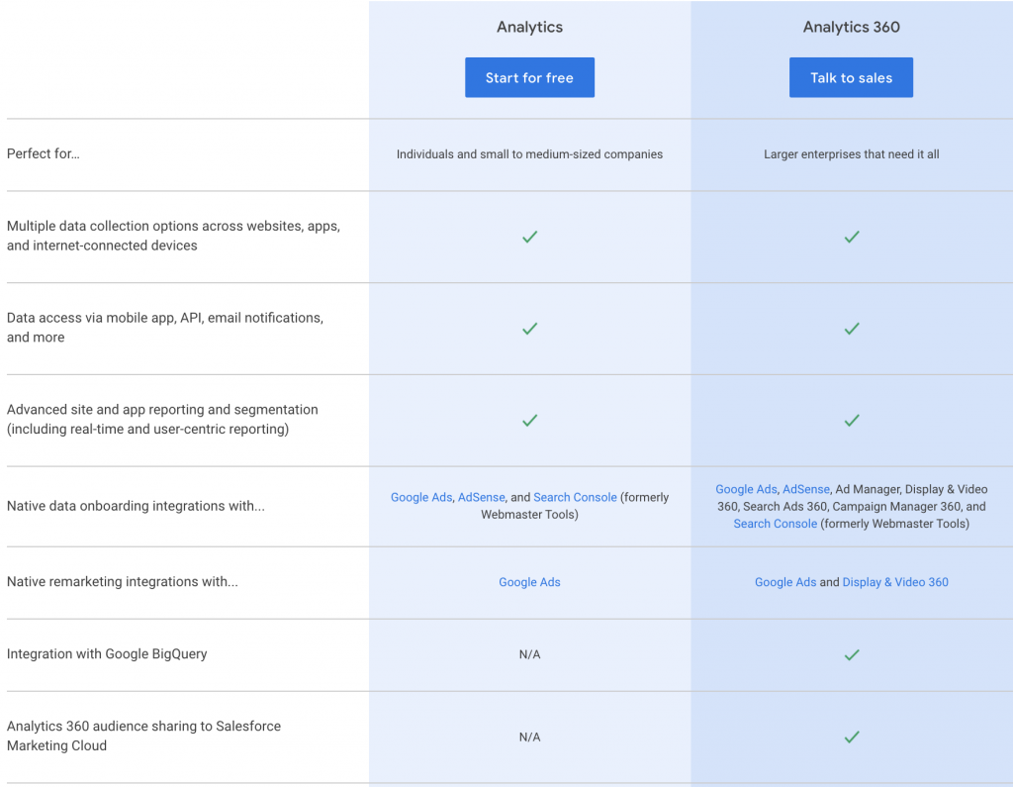Image resolution: width=1013 pixels, height=787 pixels.
Task: Open AdSense link in Analytics 360 column
Action: (805, 490)
